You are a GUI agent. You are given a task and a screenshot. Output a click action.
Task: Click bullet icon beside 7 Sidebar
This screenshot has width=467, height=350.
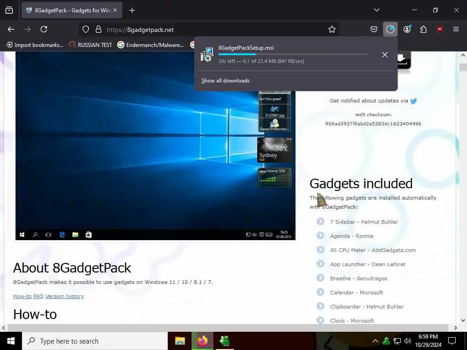[x=320, y=221]
